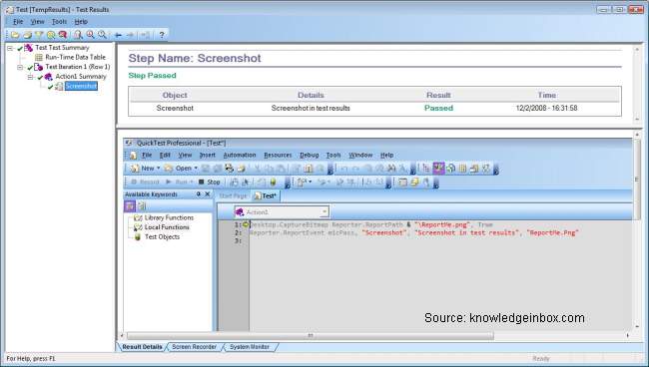Click the greyed Record button in QuickTest
The height and width of the screenshot is (367, 649).
[x=145, y=182]
